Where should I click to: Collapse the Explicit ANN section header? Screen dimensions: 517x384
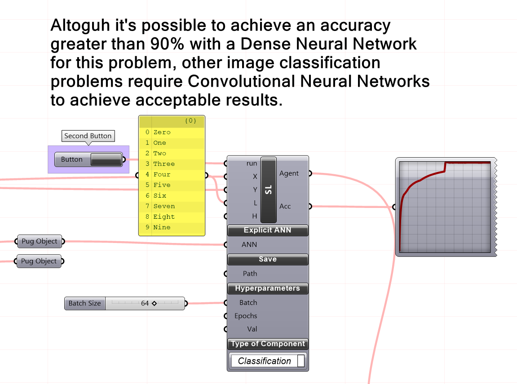268,230
